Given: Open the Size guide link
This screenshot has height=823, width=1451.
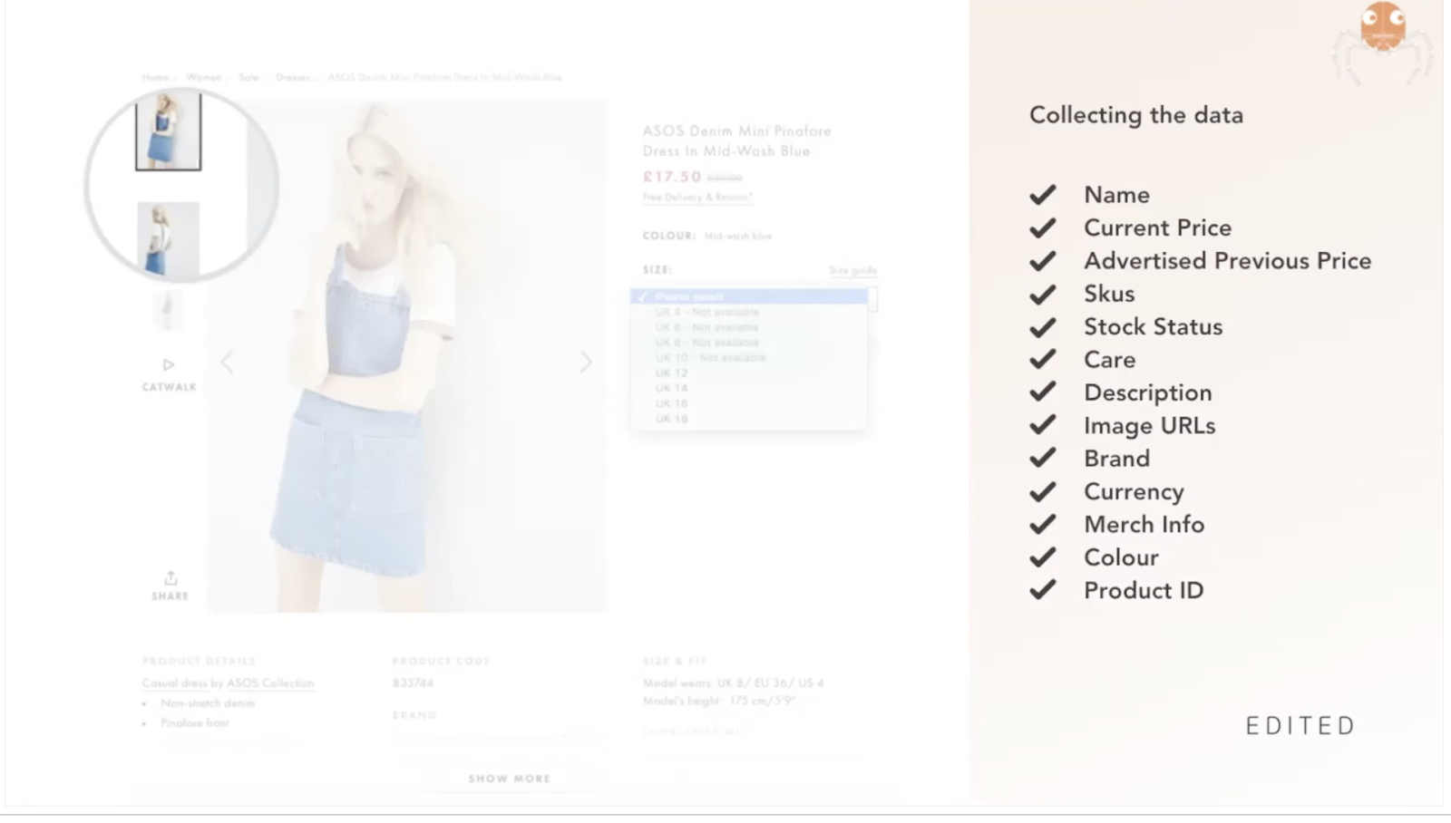Looking at the screenshot, I should point(853,270).
